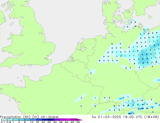Click the '10' legend scale label
Screen dimensions: 160x123
[32, 122]
